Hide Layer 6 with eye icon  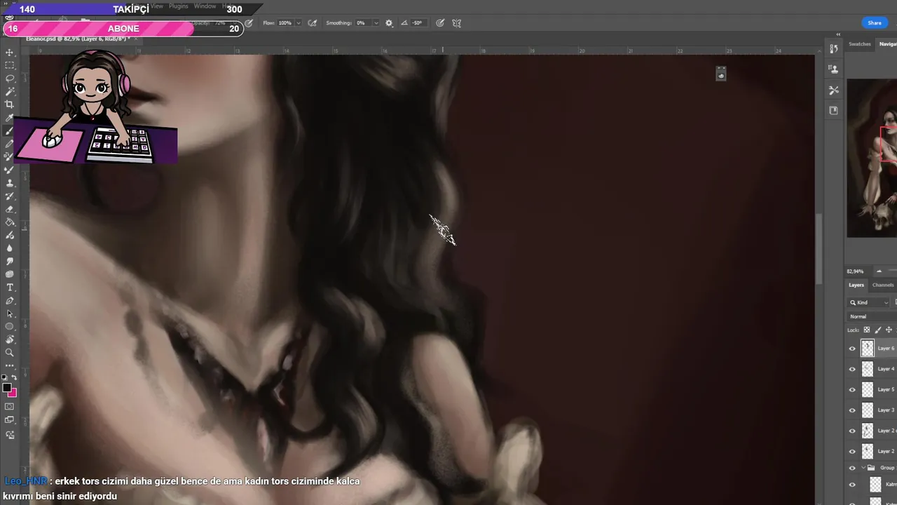tap(852, 348)
